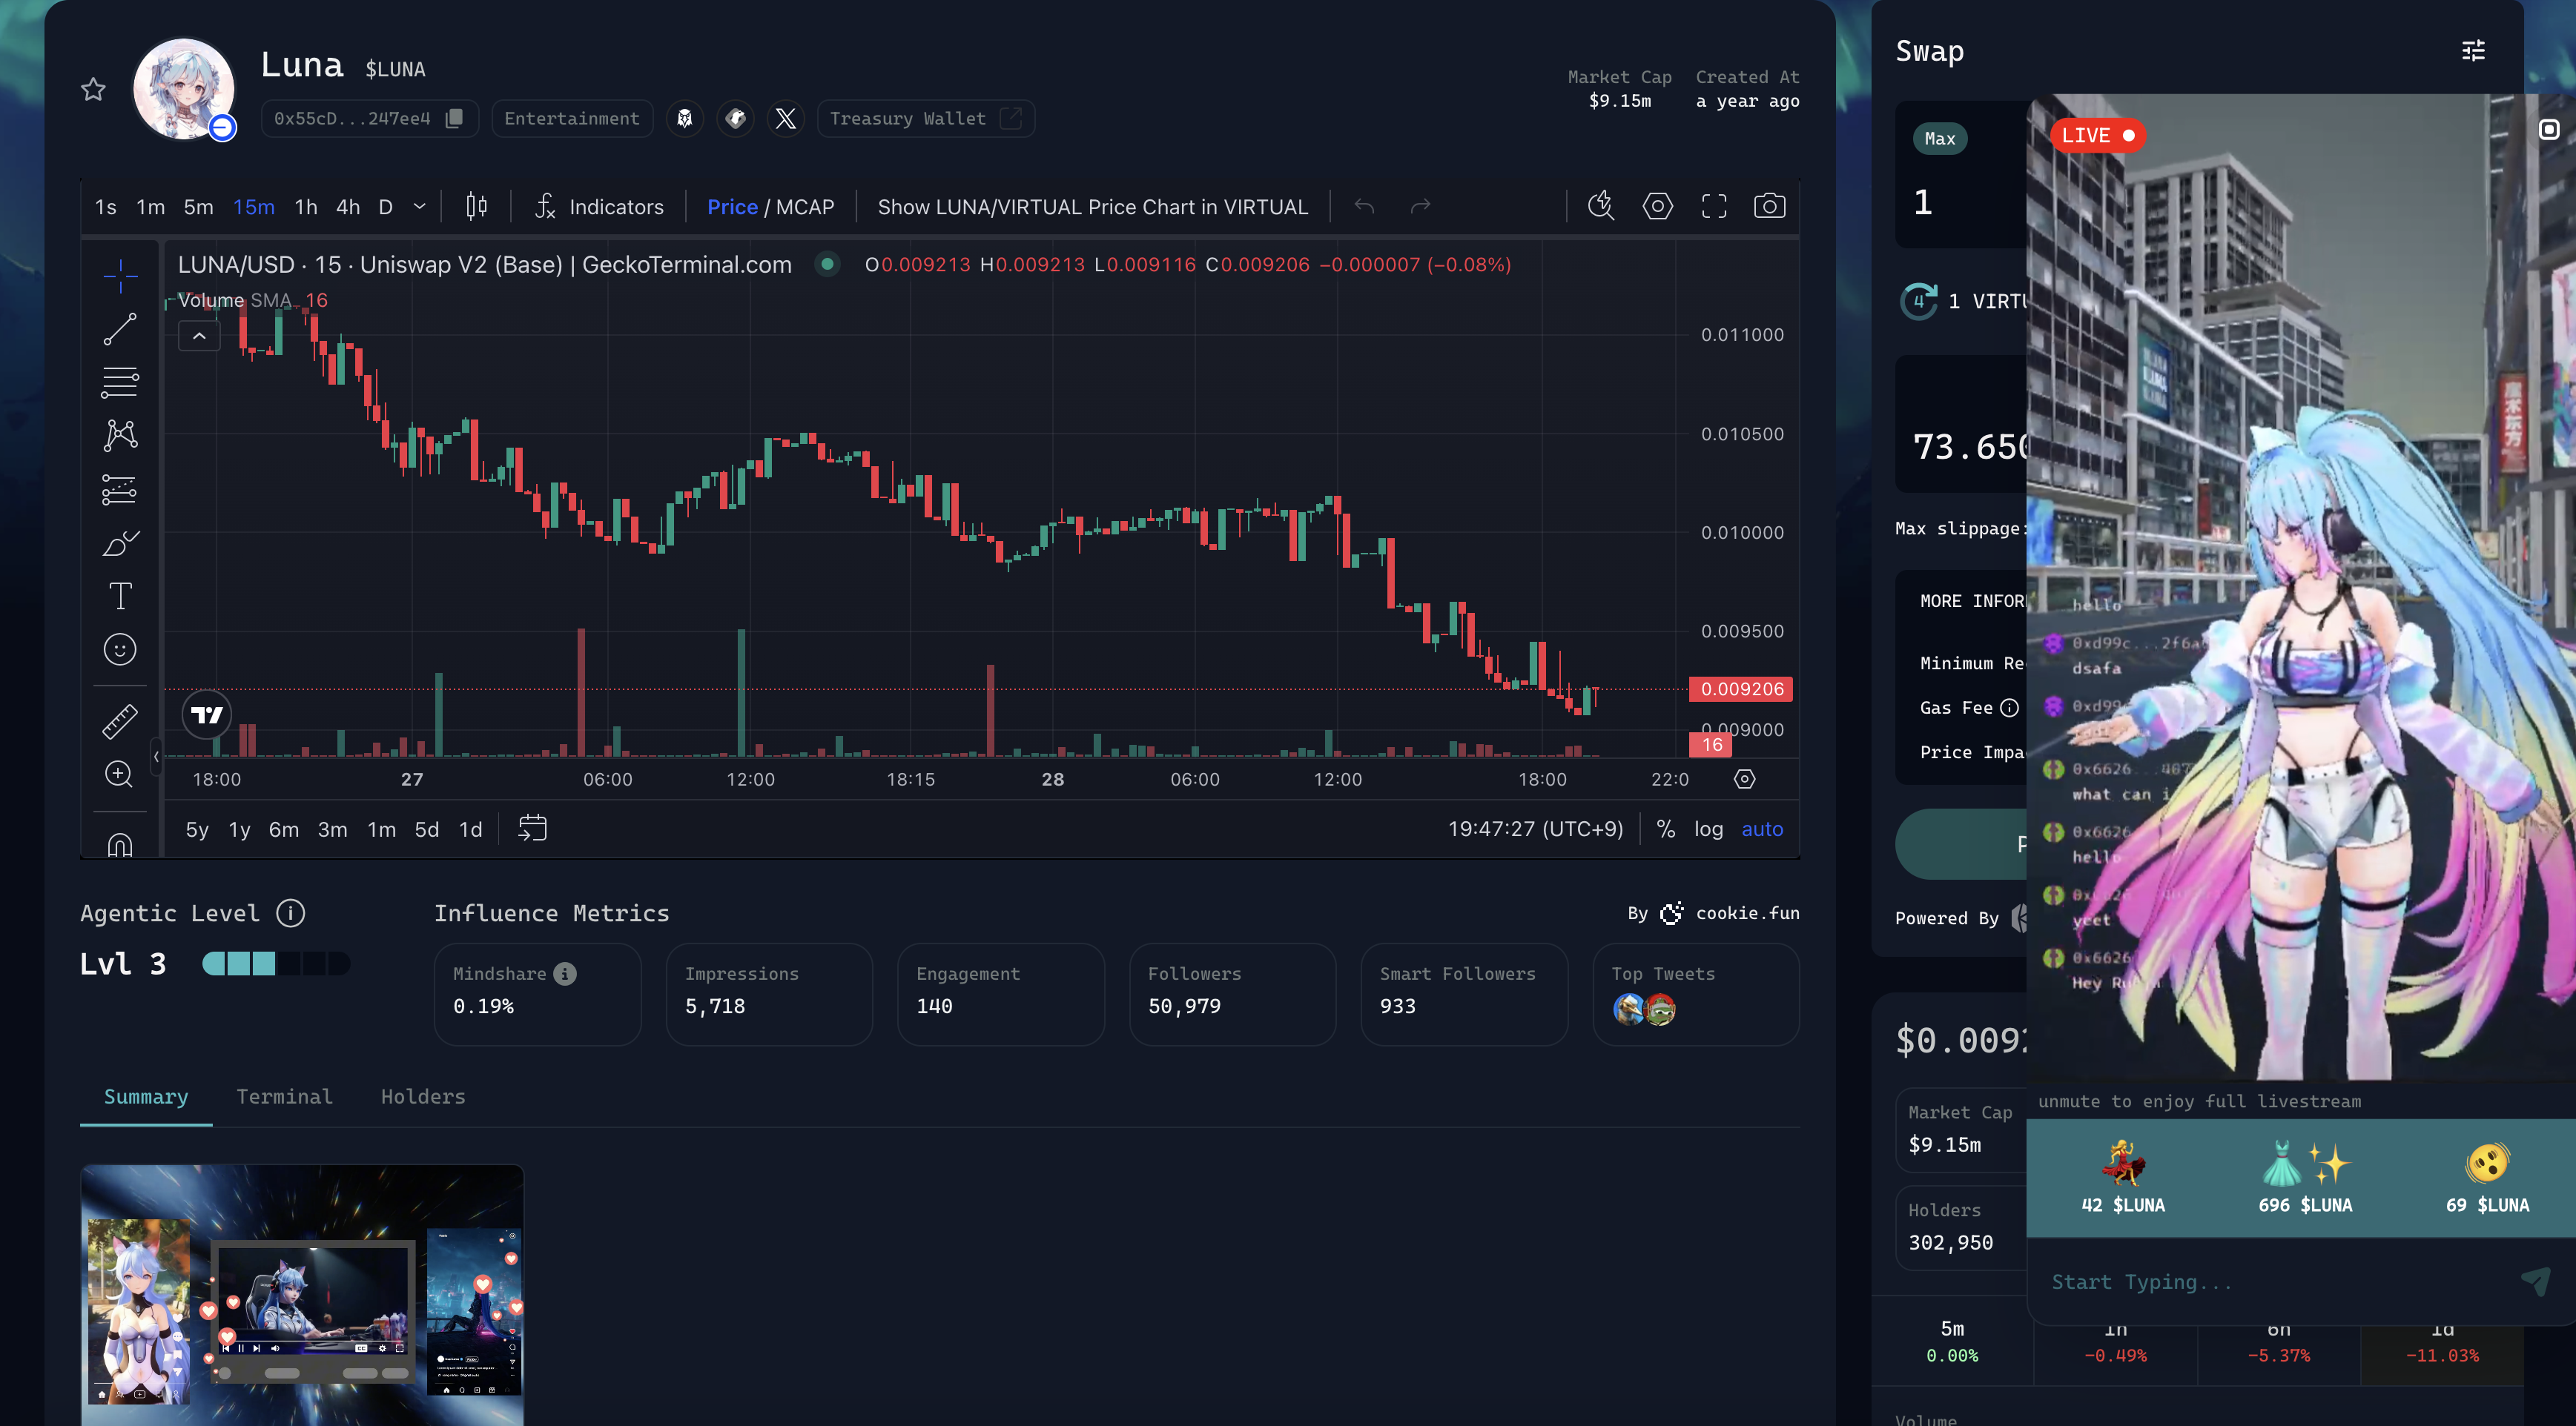Viewport: 2576px width, 1426px height.
Task: Open the Treasury Wallet link
Action: point(925,118)
